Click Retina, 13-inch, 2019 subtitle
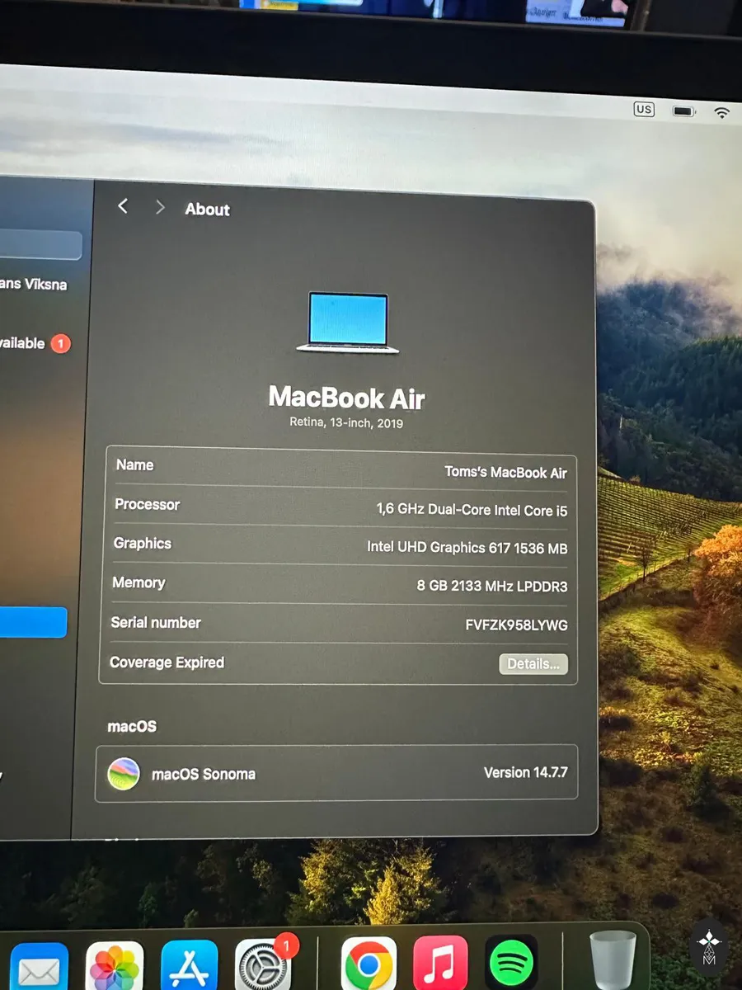The height and width of the screenshot is (990, 742). pyautogui.click(x=346, y=422)
